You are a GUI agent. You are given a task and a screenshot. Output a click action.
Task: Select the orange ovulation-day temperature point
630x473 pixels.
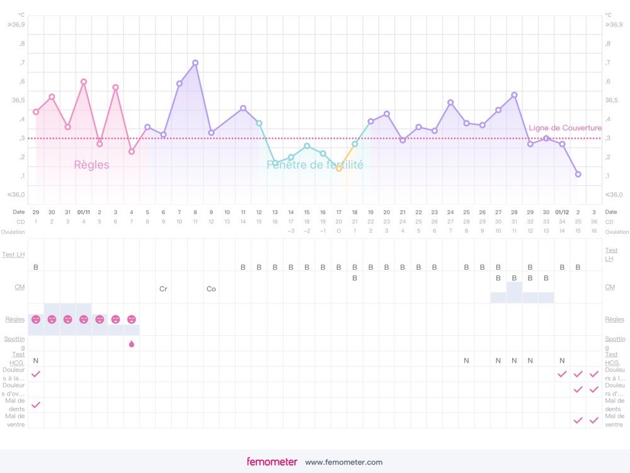tap(339, 169)
